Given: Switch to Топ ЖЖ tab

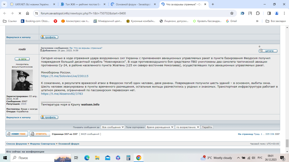Looking at the screenshot, I should [x=83, y=4].
